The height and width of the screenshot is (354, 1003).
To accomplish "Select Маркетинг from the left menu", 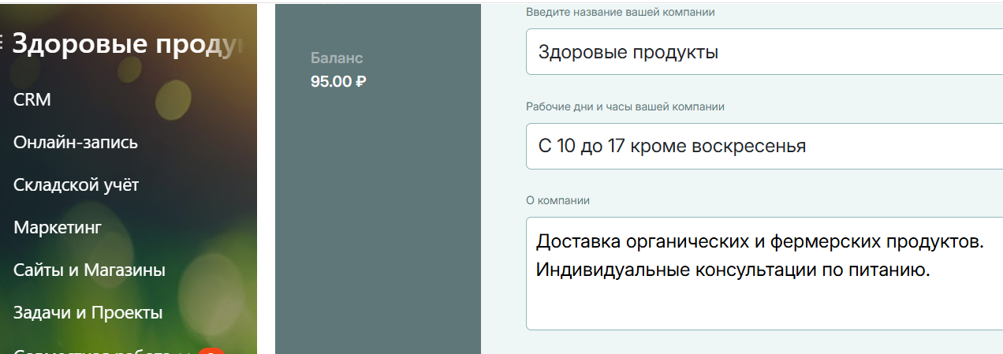I will [x=58, y=228].
